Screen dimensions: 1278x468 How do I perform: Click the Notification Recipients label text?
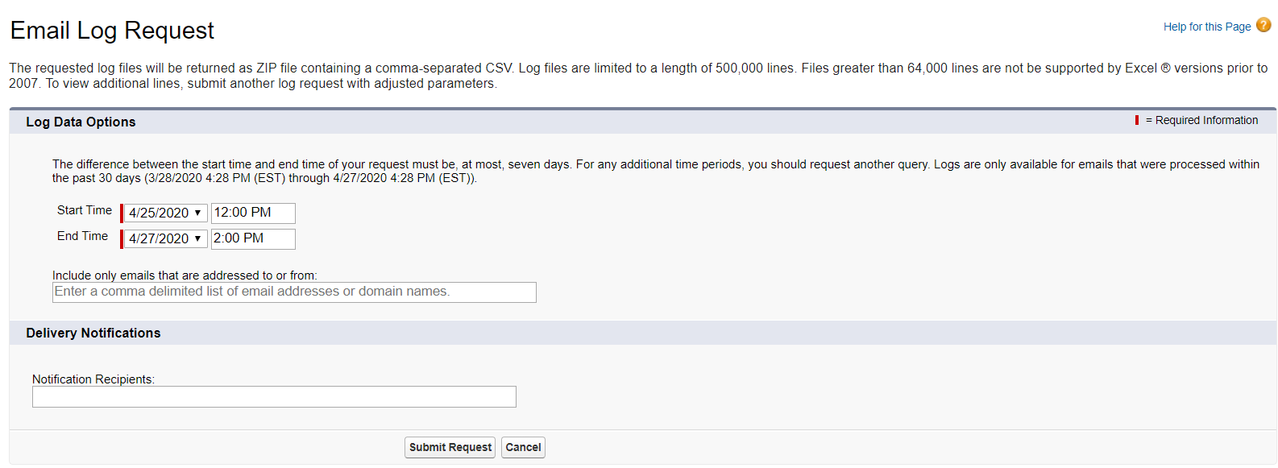(93, 379)
